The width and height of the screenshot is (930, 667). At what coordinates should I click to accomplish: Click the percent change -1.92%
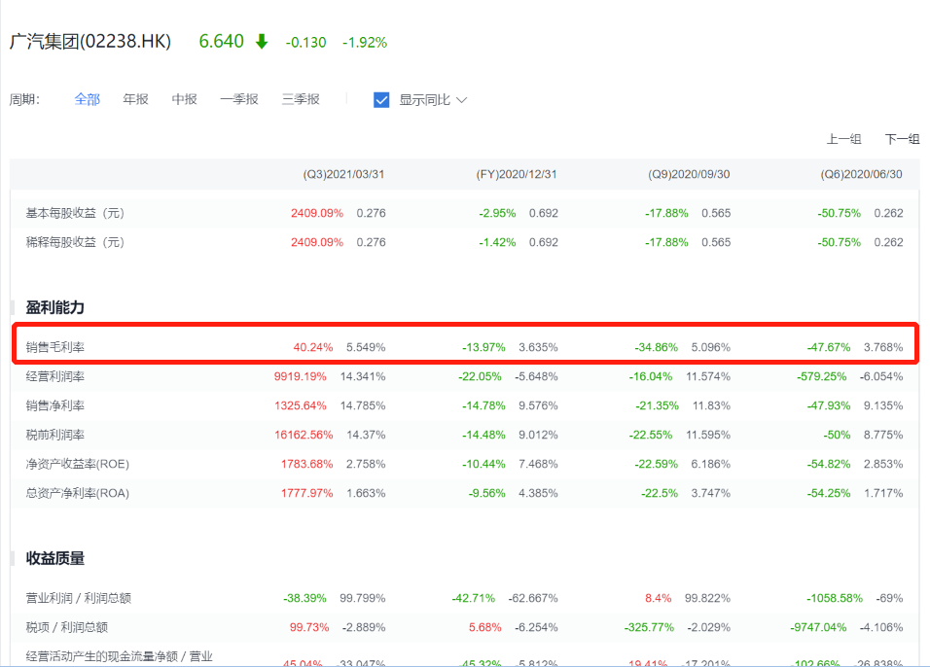365,43
